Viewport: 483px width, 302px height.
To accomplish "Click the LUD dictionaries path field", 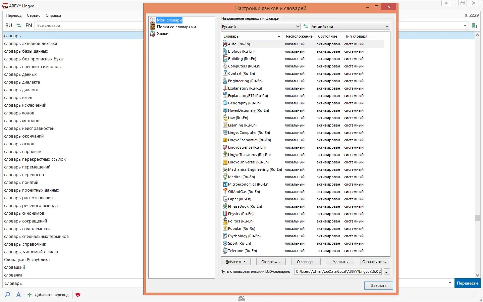I will 338,271.
